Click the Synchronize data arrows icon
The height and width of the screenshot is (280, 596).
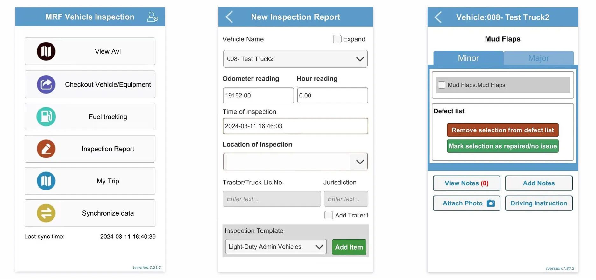click(x=46, y=213)
